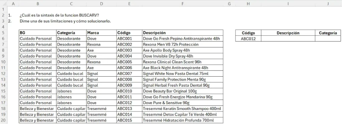Select cell with code ABC001
The height and width of the screenshot is (124, 342).
(129, 39)
